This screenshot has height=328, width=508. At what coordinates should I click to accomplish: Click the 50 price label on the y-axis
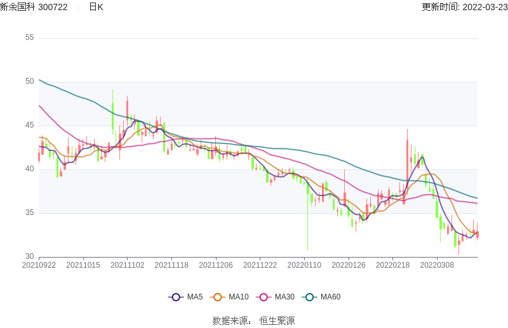click(30, 81)
